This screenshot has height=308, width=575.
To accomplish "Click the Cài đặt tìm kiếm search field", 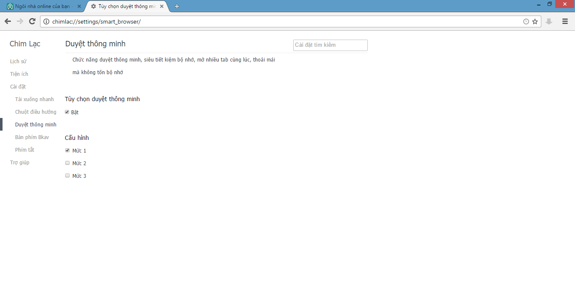I will coord(330,45).
